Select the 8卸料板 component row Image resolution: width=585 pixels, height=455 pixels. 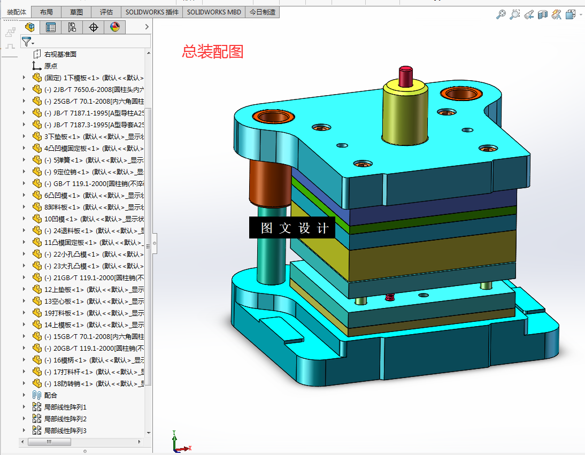pos(88,207)
